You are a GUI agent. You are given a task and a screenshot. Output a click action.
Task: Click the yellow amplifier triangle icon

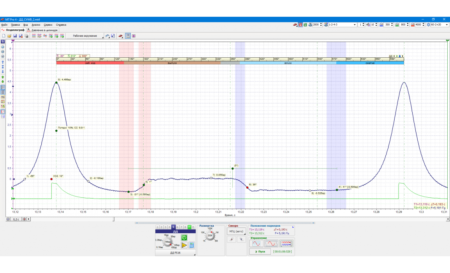click(184, 245)
